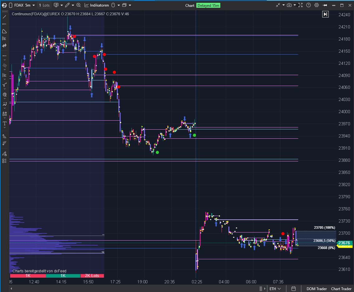Select the trend line drawing tool
The image size is (354, 292).
pos(4,17)
